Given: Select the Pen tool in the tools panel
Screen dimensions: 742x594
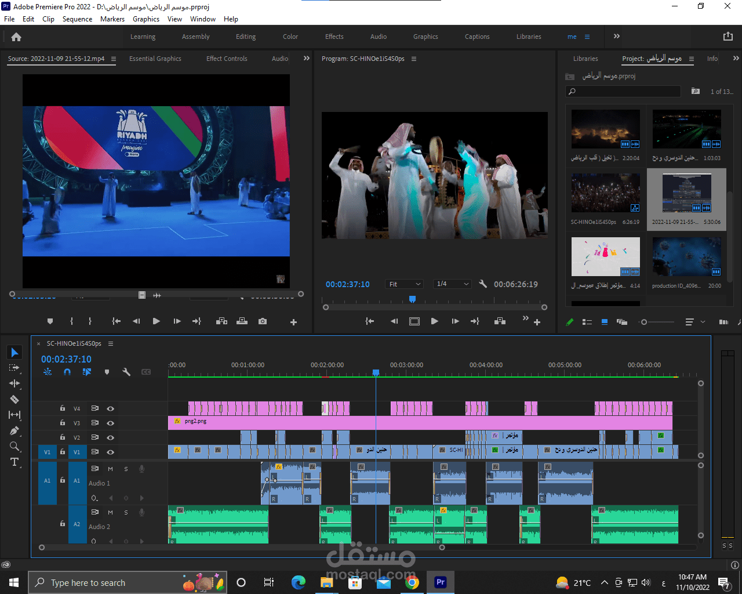Looking at the screenshot, I should [14, 431].
